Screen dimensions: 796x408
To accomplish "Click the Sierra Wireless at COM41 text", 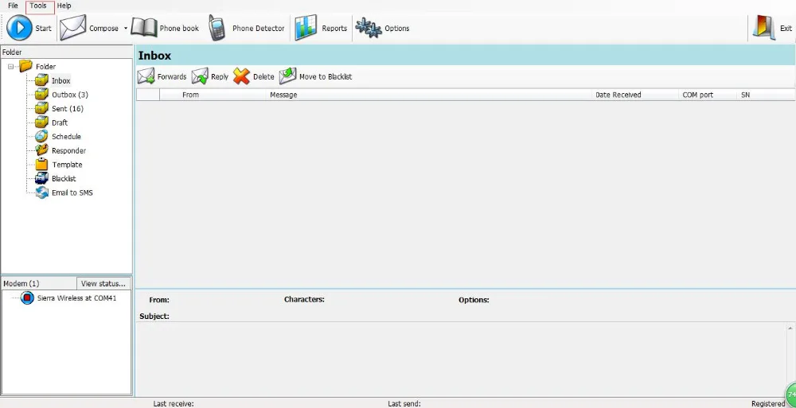I will tap(77, 298).
